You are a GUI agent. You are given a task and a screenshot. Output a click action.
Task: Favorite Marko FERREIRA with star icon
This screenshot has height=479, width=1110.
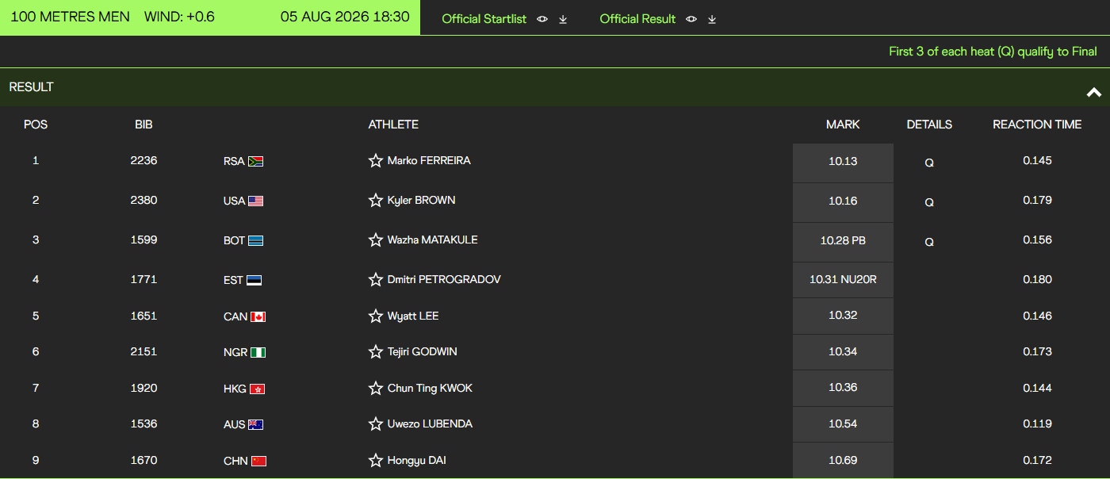coord(376,161)
